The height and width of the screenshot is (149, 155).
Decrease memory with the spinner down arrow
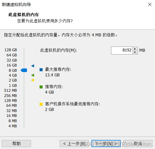coord(135,52)
